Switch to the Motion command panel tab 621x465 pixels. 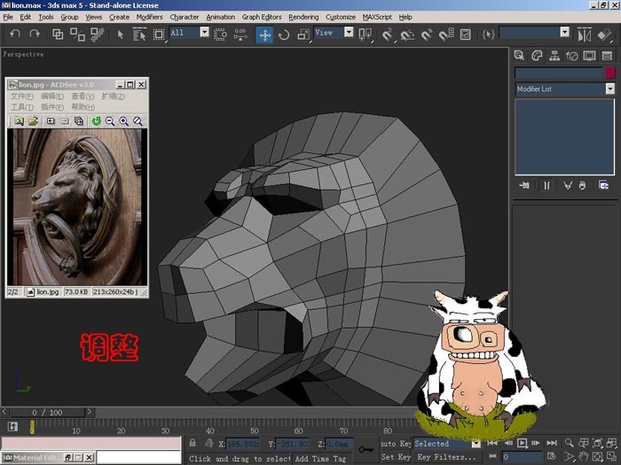[572, 56]
